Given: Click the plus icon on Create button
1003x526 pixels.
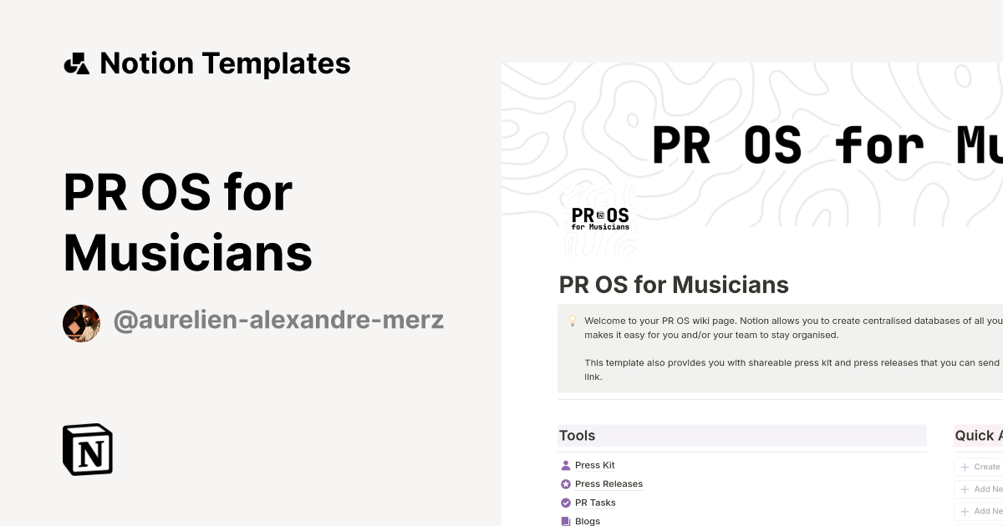Looking at the screenshot, I should (x=965, y=468).
